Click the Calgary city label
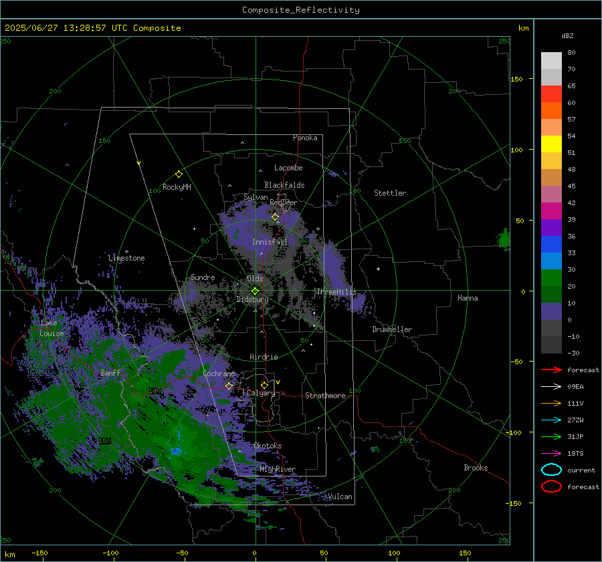 pos(261,393)
